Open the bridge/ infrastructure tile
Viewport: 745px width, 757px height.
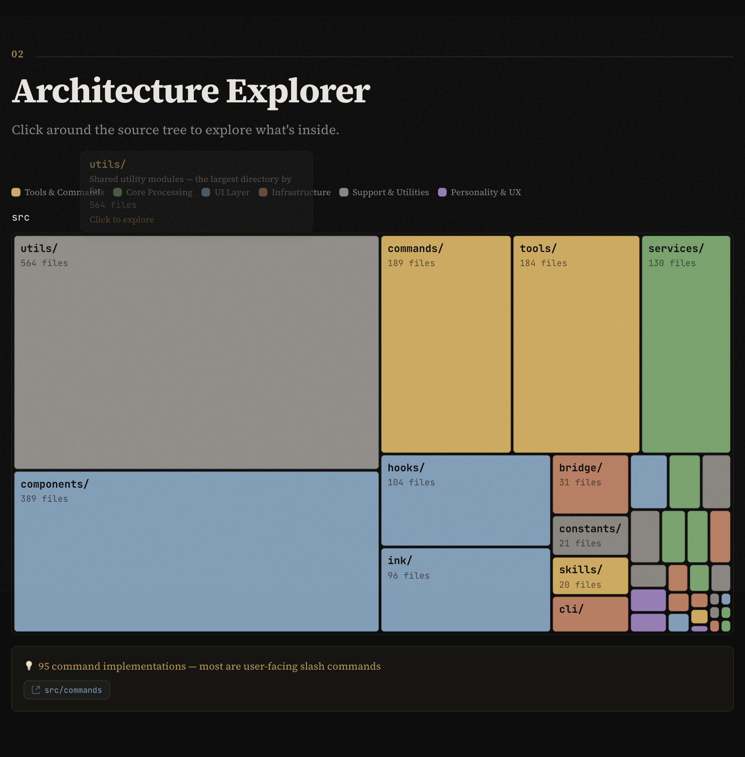(590, 484)
